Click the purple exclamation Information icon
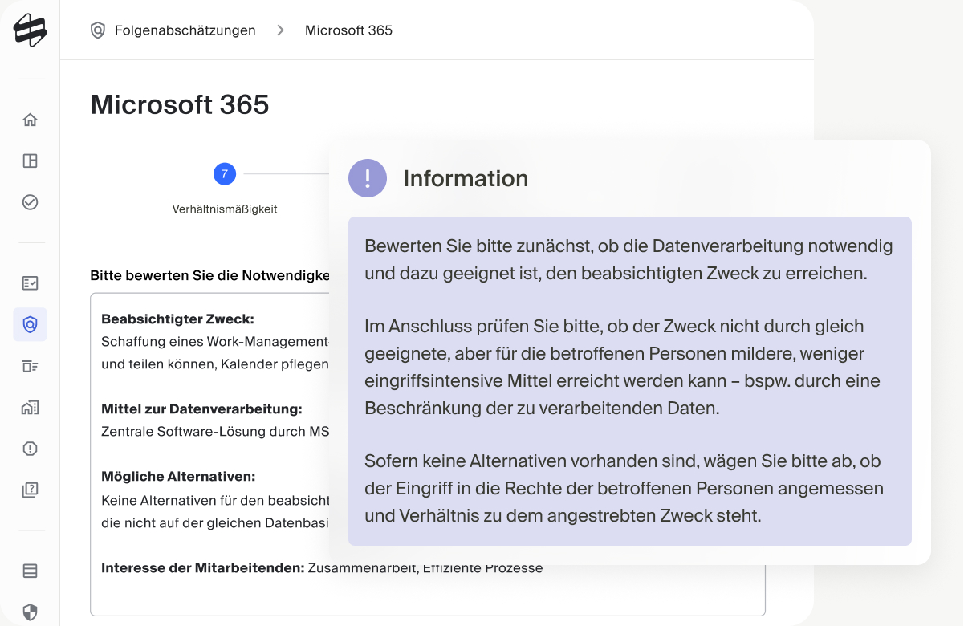The height and width of the screenshot is (626, 964). 368,178
